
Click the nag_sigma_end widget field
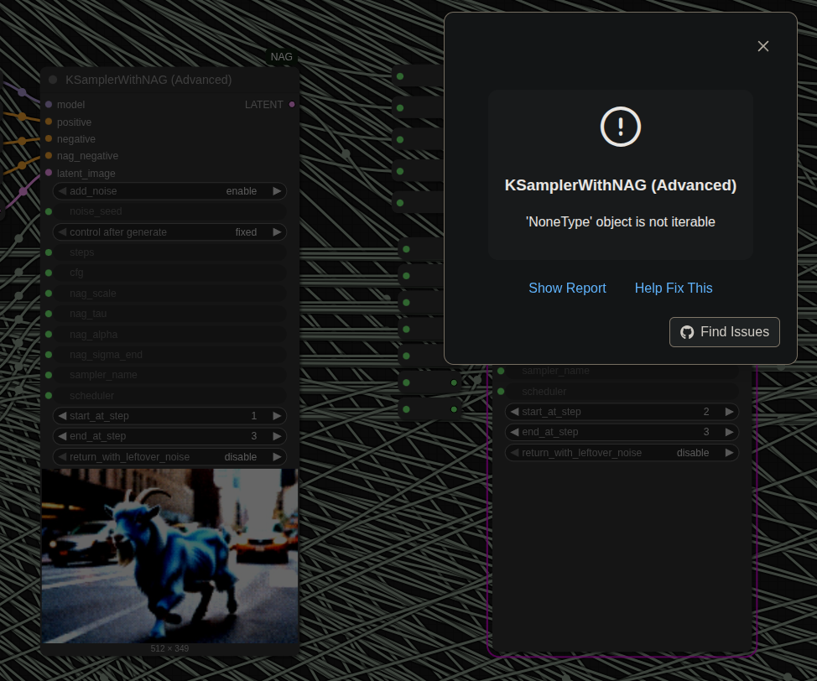[x=170, y=355]
